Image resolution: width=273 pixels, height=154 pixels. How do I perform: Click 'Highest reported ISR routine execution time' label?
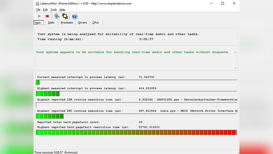pyautogui.click(x=80, y=100)
